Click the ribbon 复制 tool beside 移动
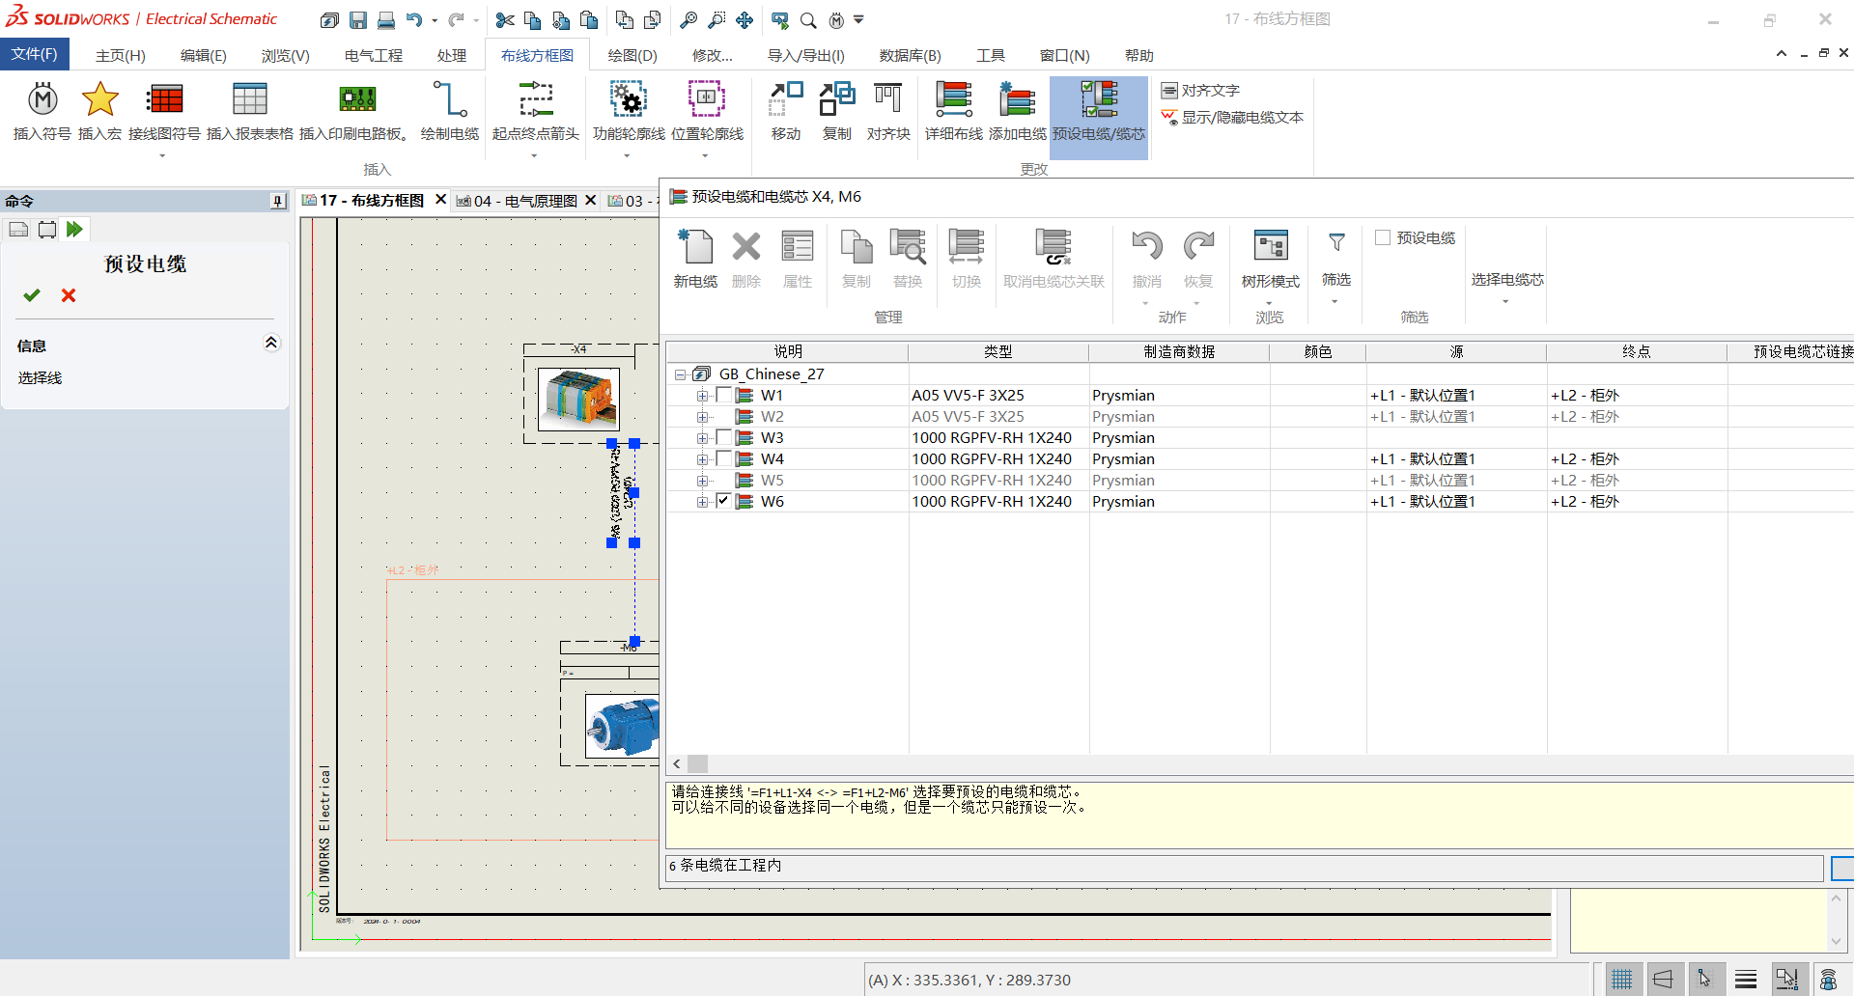The height and width of the screenshot is (996, 1854). (837, 112)
